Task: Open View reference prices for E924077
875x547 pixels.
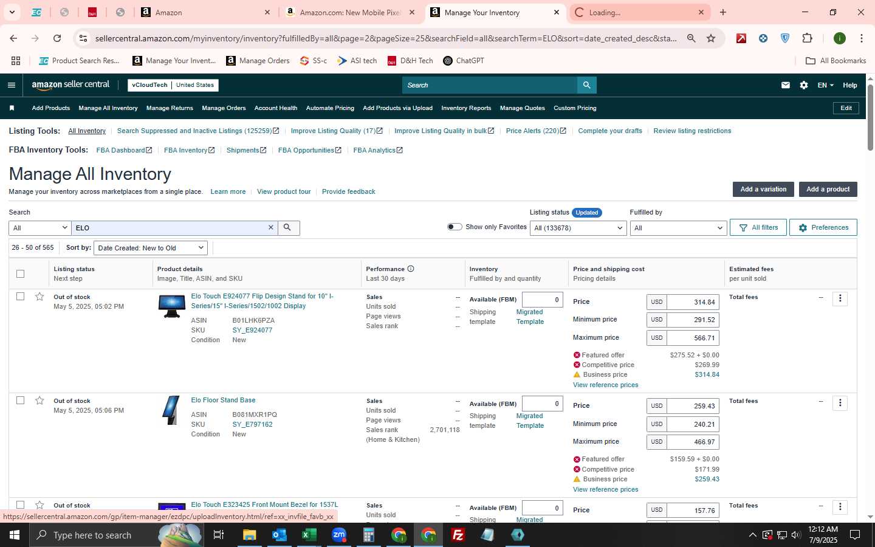Action: 605,385
